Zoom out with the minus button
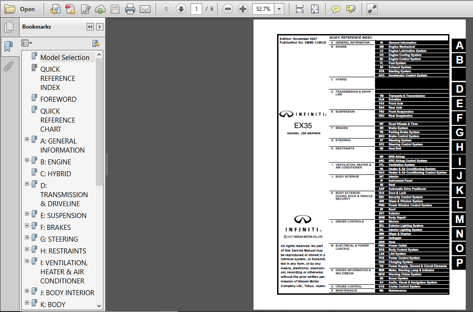 pyautogui.click(x=228, y=9)
